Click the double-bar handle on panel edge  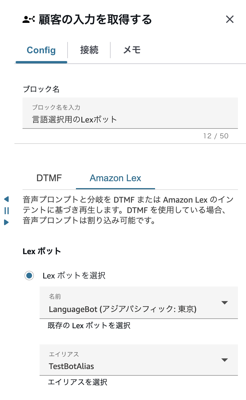[7, 211]
